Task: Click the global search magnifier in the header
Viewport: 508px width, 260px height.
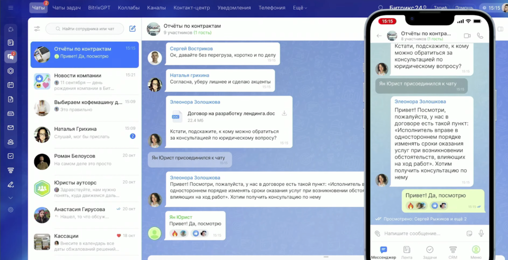Action: point(381,8)
